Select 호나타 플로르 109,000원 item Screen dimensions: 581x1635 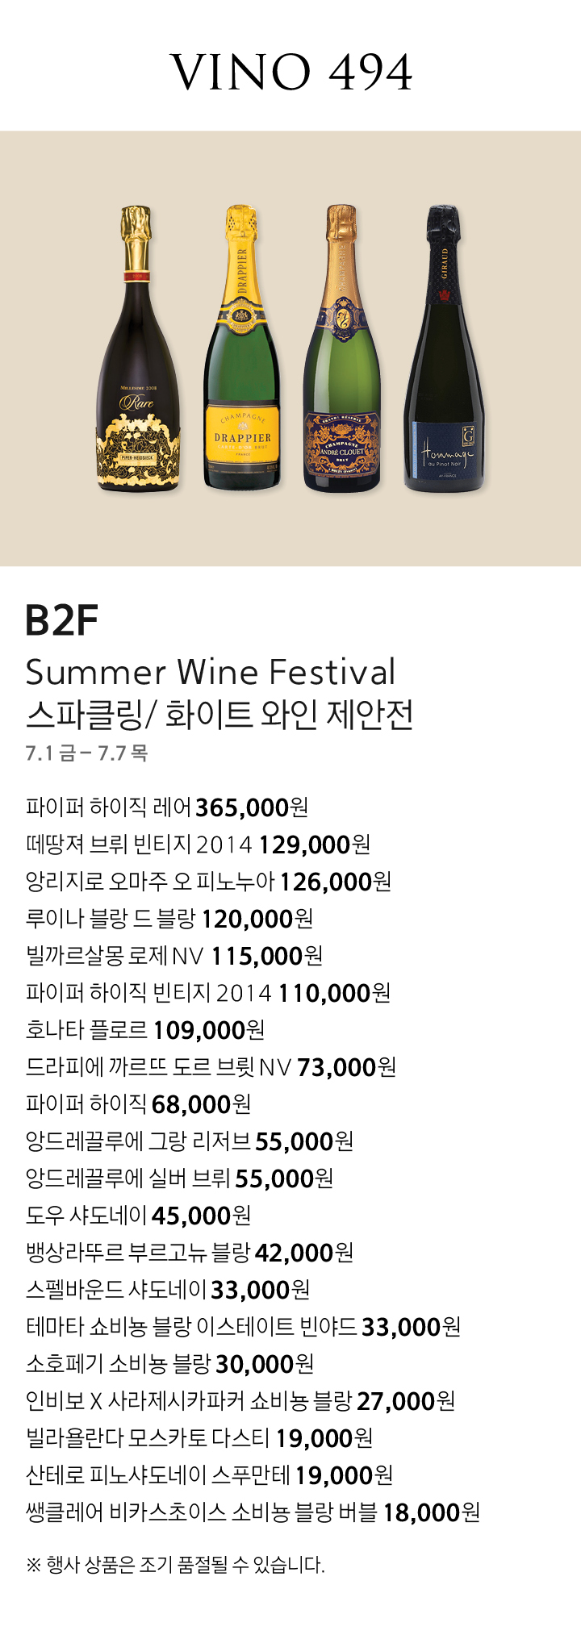[145, 1030]
